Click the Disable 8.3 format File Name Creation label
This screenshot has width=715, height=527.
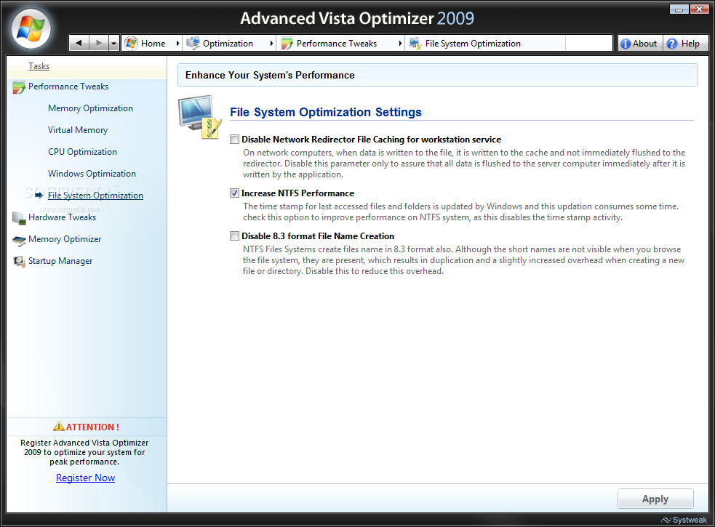coord(318,236)
